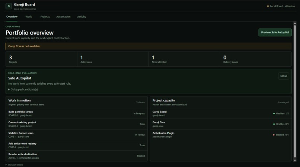
Task: Open Zettelkasten Plugin project capacity row
Action: (x=221, y=135)
